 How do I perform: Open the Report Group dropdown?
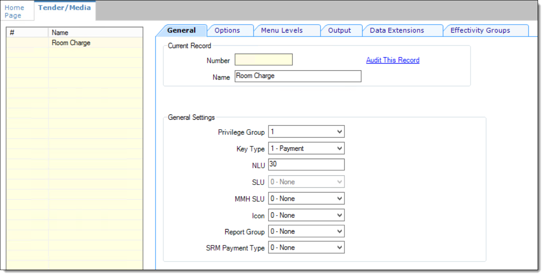[x=306, y=231]
